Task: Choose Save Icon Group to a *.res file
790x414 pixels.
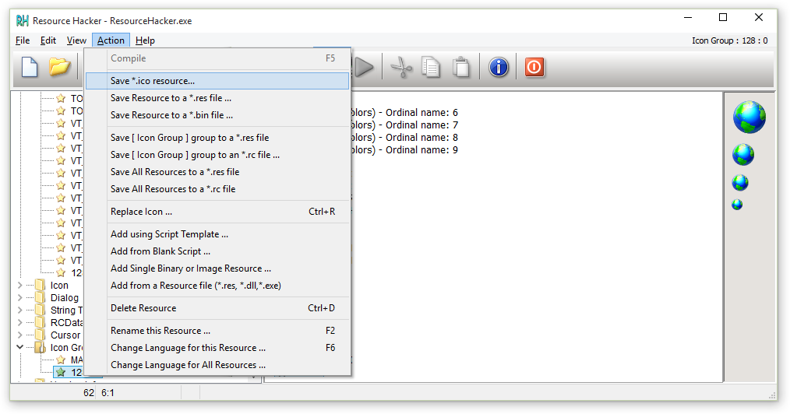Action: coord(217,138)
